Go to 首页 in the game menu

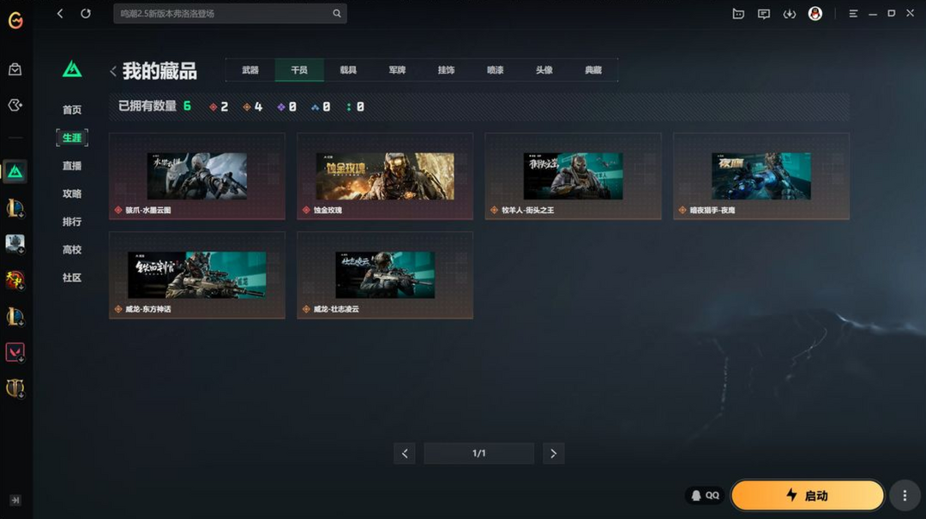(72, 110)
